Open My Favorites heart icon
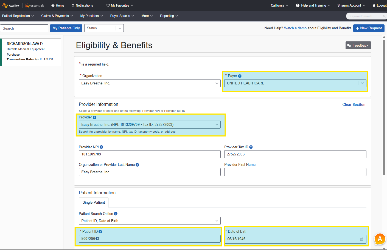The height and width of the screenshot is (250, 387). (107, 5)
